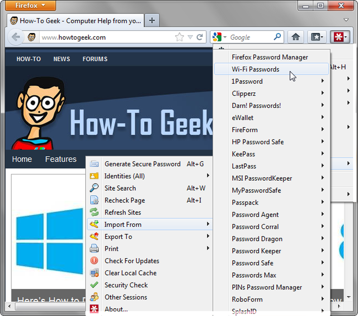Bookmark this page with star icon
Viewport: 358px width, 316px height.
[179, 37]
